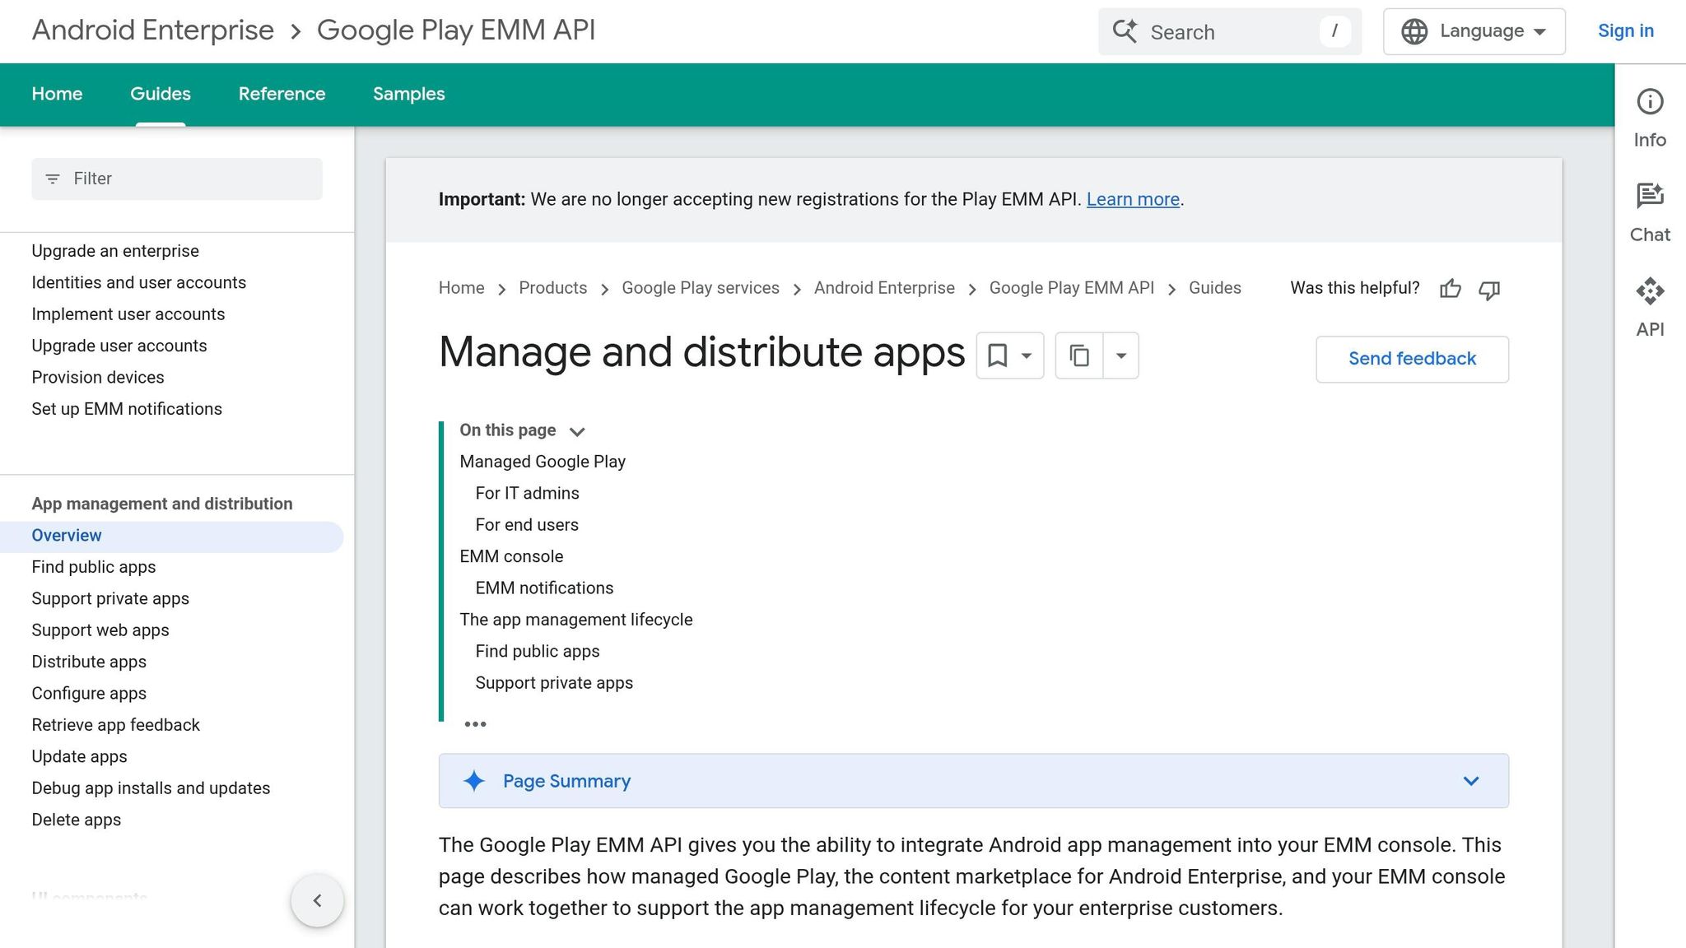Open the Learn more link
This screenshot has height=948, width=1686.
pos(1133,199)
